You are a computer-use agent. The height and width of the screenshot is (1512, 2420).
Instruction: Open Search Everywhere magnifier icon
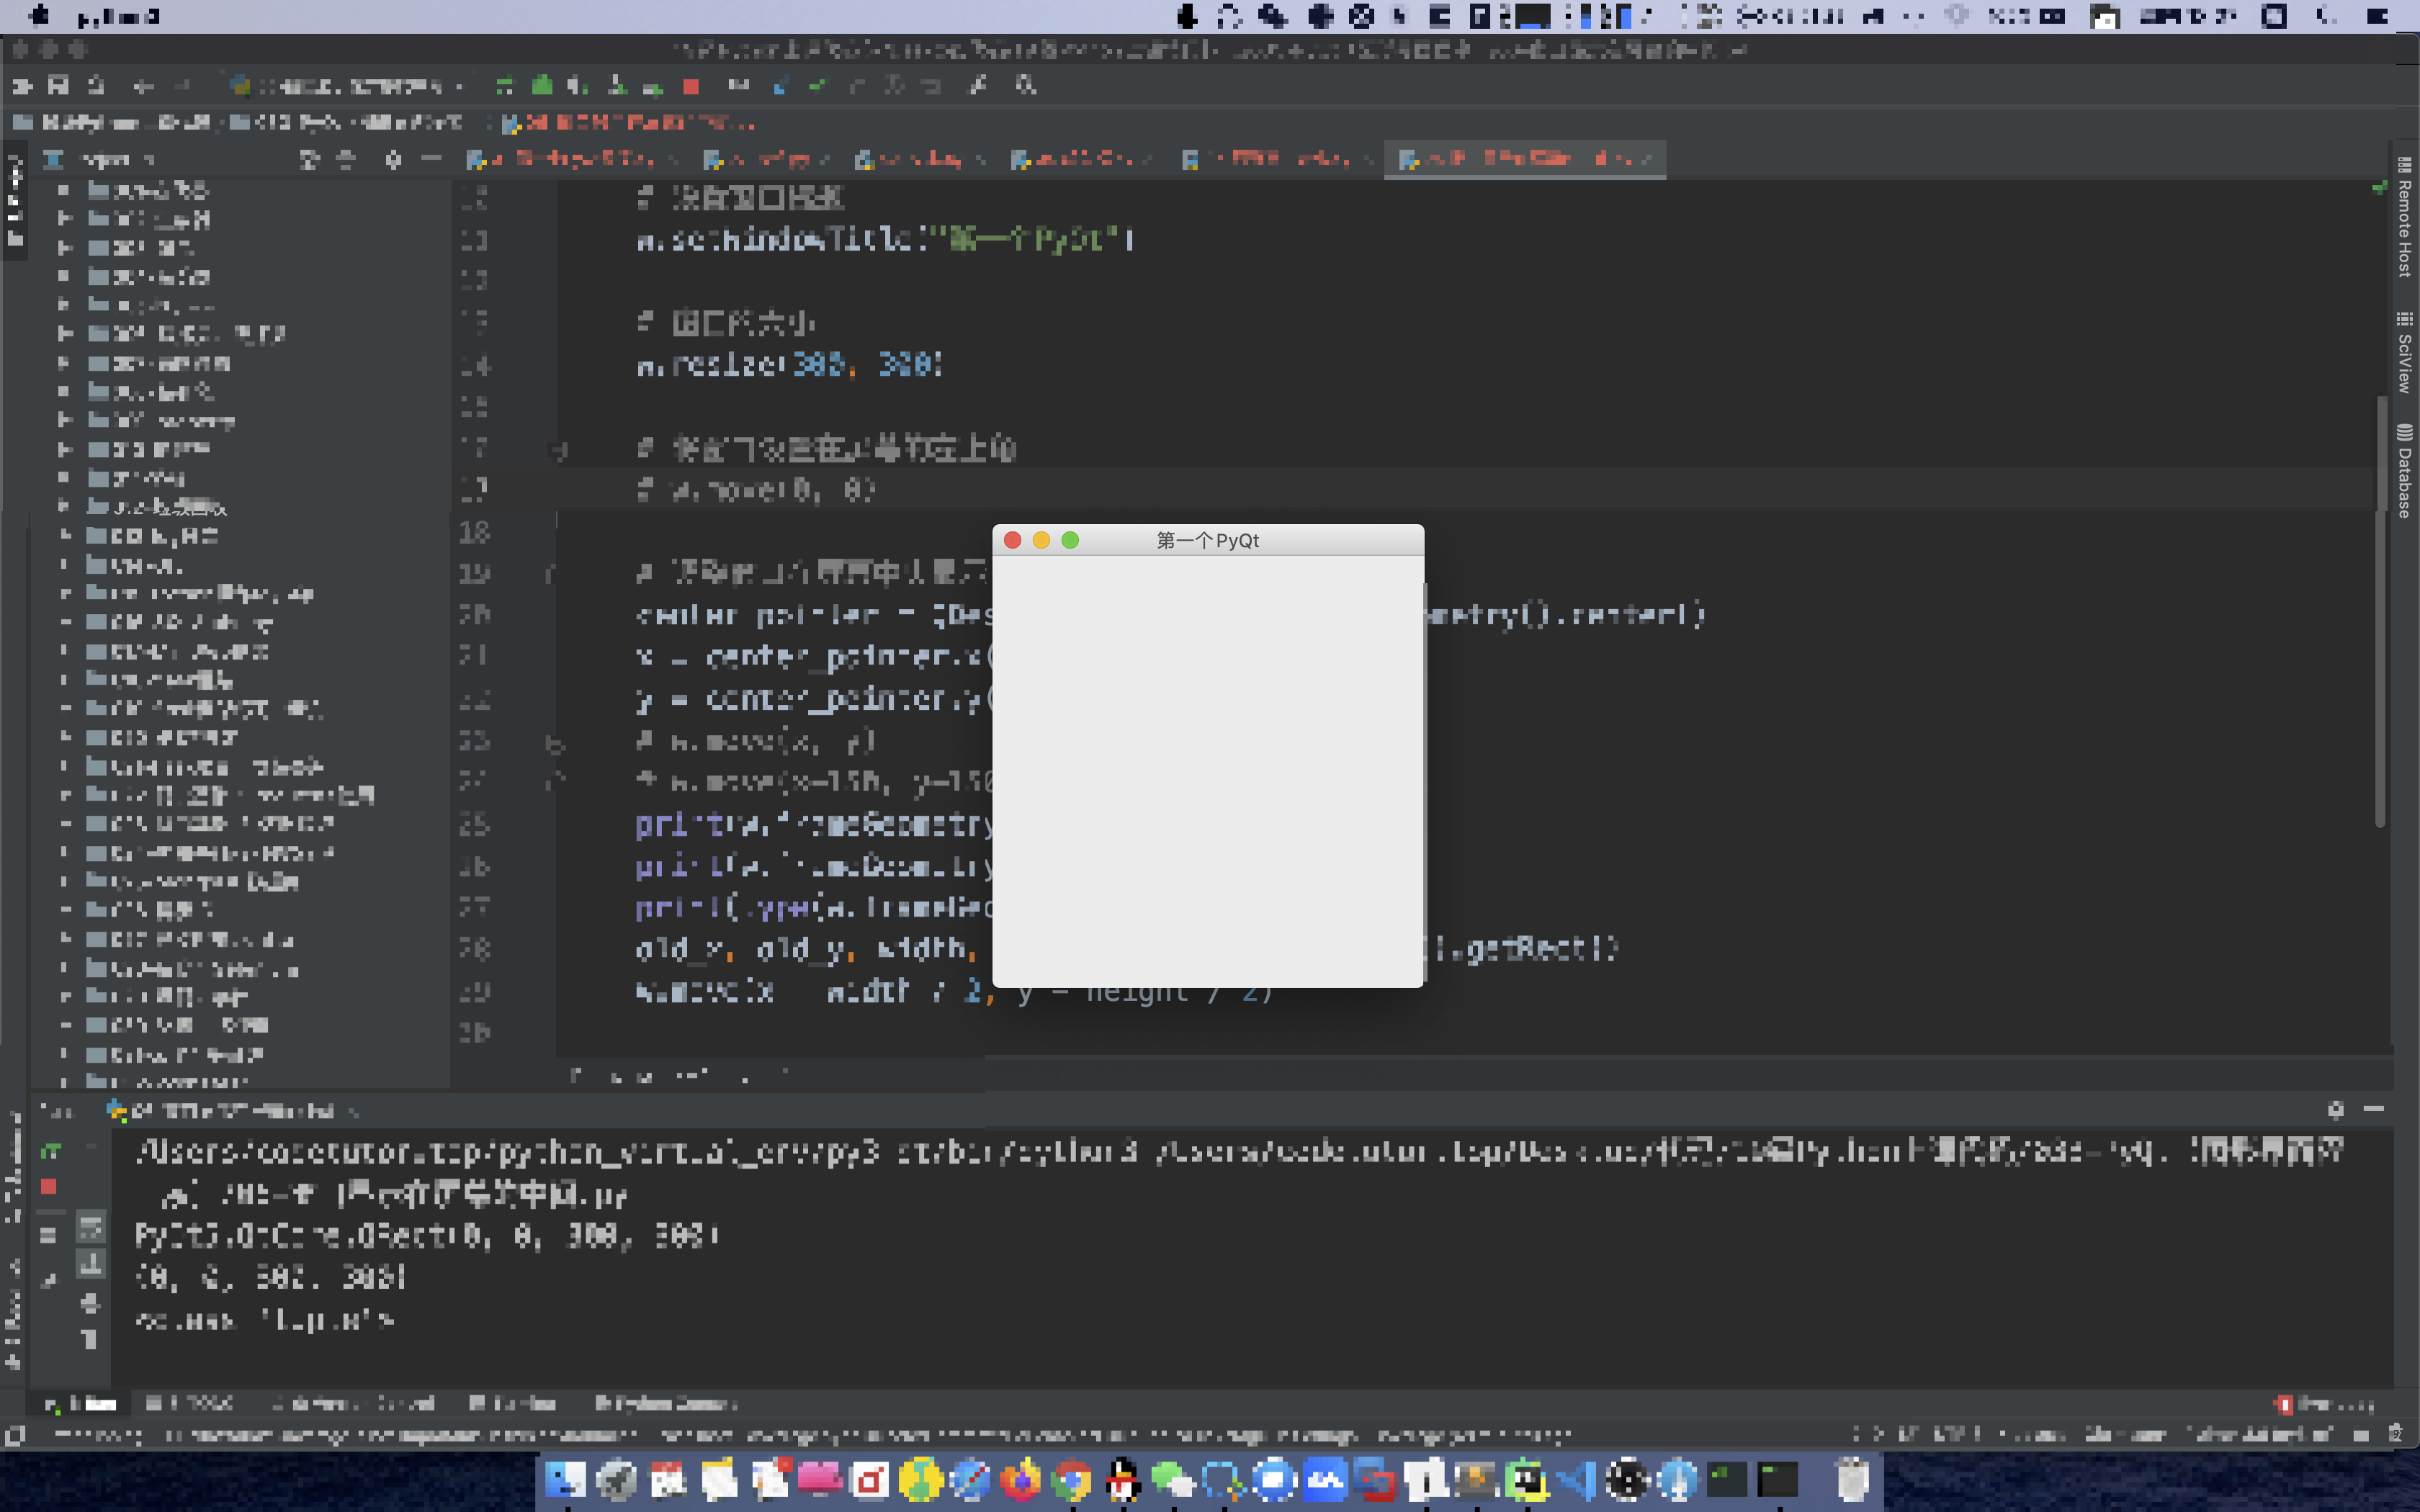pos(1025,86)
